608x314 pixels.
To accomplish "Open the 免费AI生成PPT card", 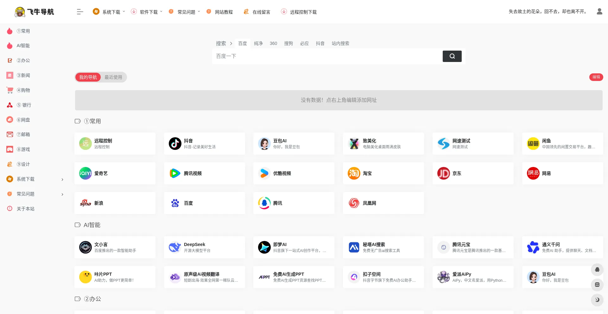I will pyautogui.click(x=294, y=277).
